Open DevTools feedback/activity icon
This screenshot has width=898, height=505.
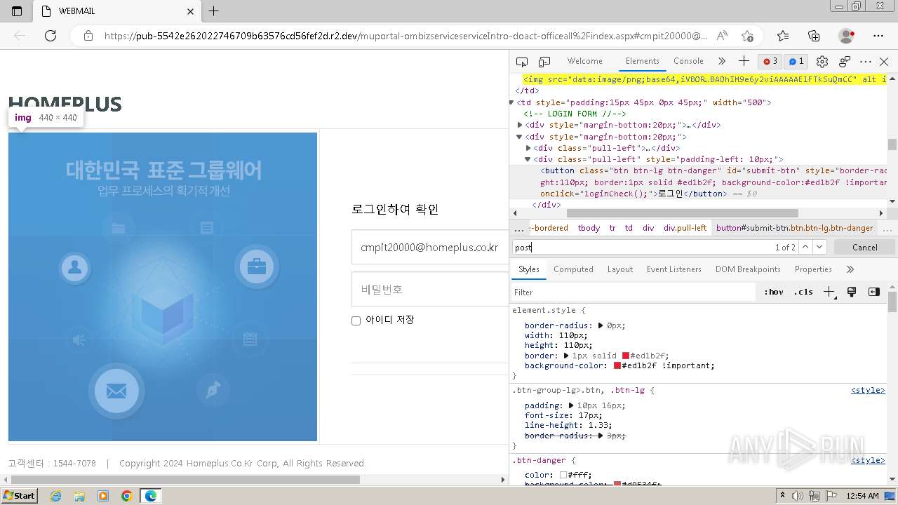point(845,62)
